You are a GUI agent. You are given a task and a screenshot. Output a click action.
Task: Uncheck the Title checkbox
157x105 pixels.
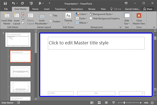(51, 16)
